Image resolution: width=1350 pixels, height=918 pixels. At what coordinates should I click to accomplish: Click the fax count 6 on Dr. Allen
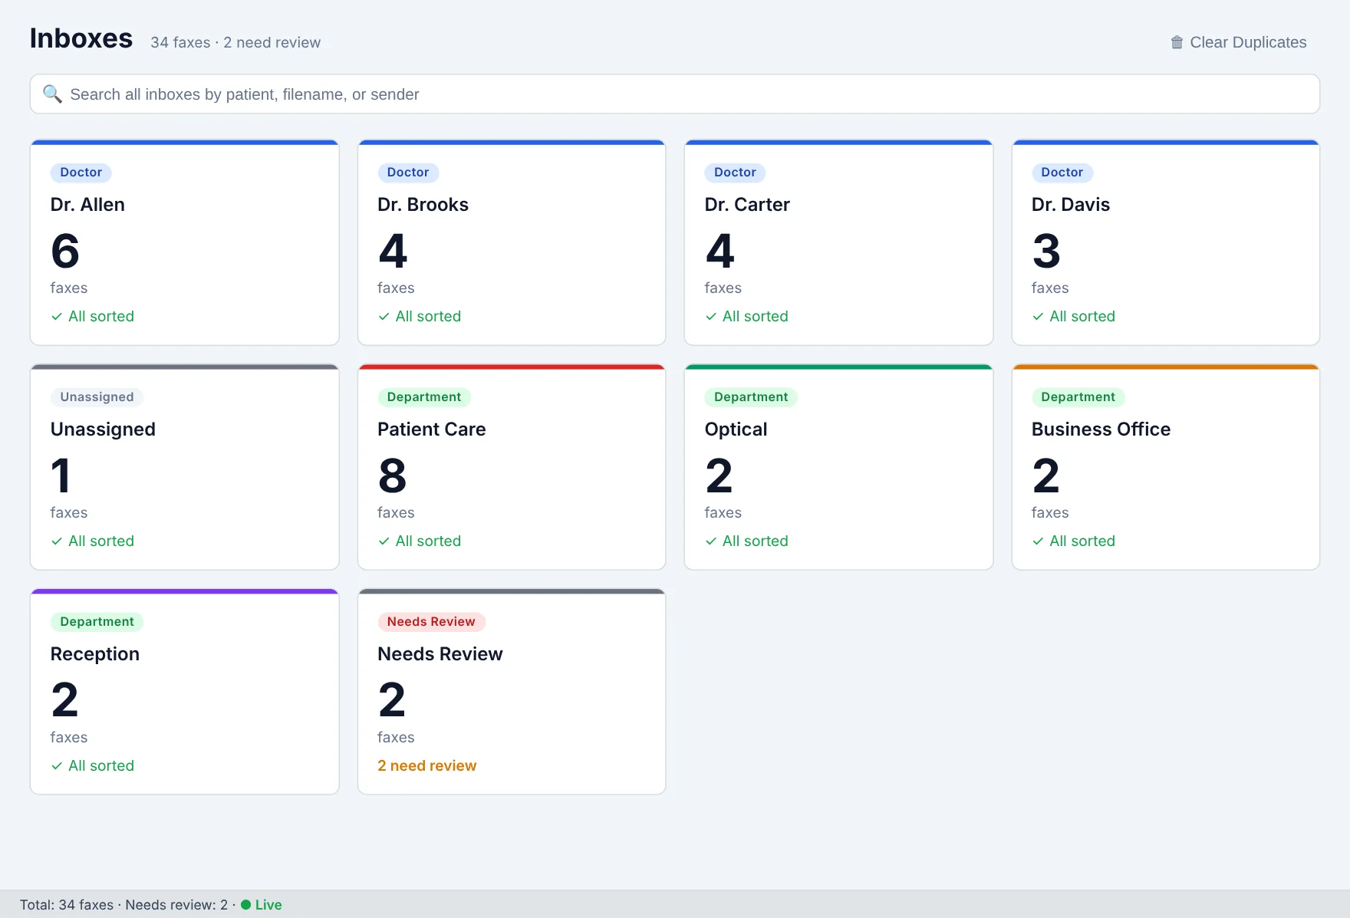coord(65,252)
